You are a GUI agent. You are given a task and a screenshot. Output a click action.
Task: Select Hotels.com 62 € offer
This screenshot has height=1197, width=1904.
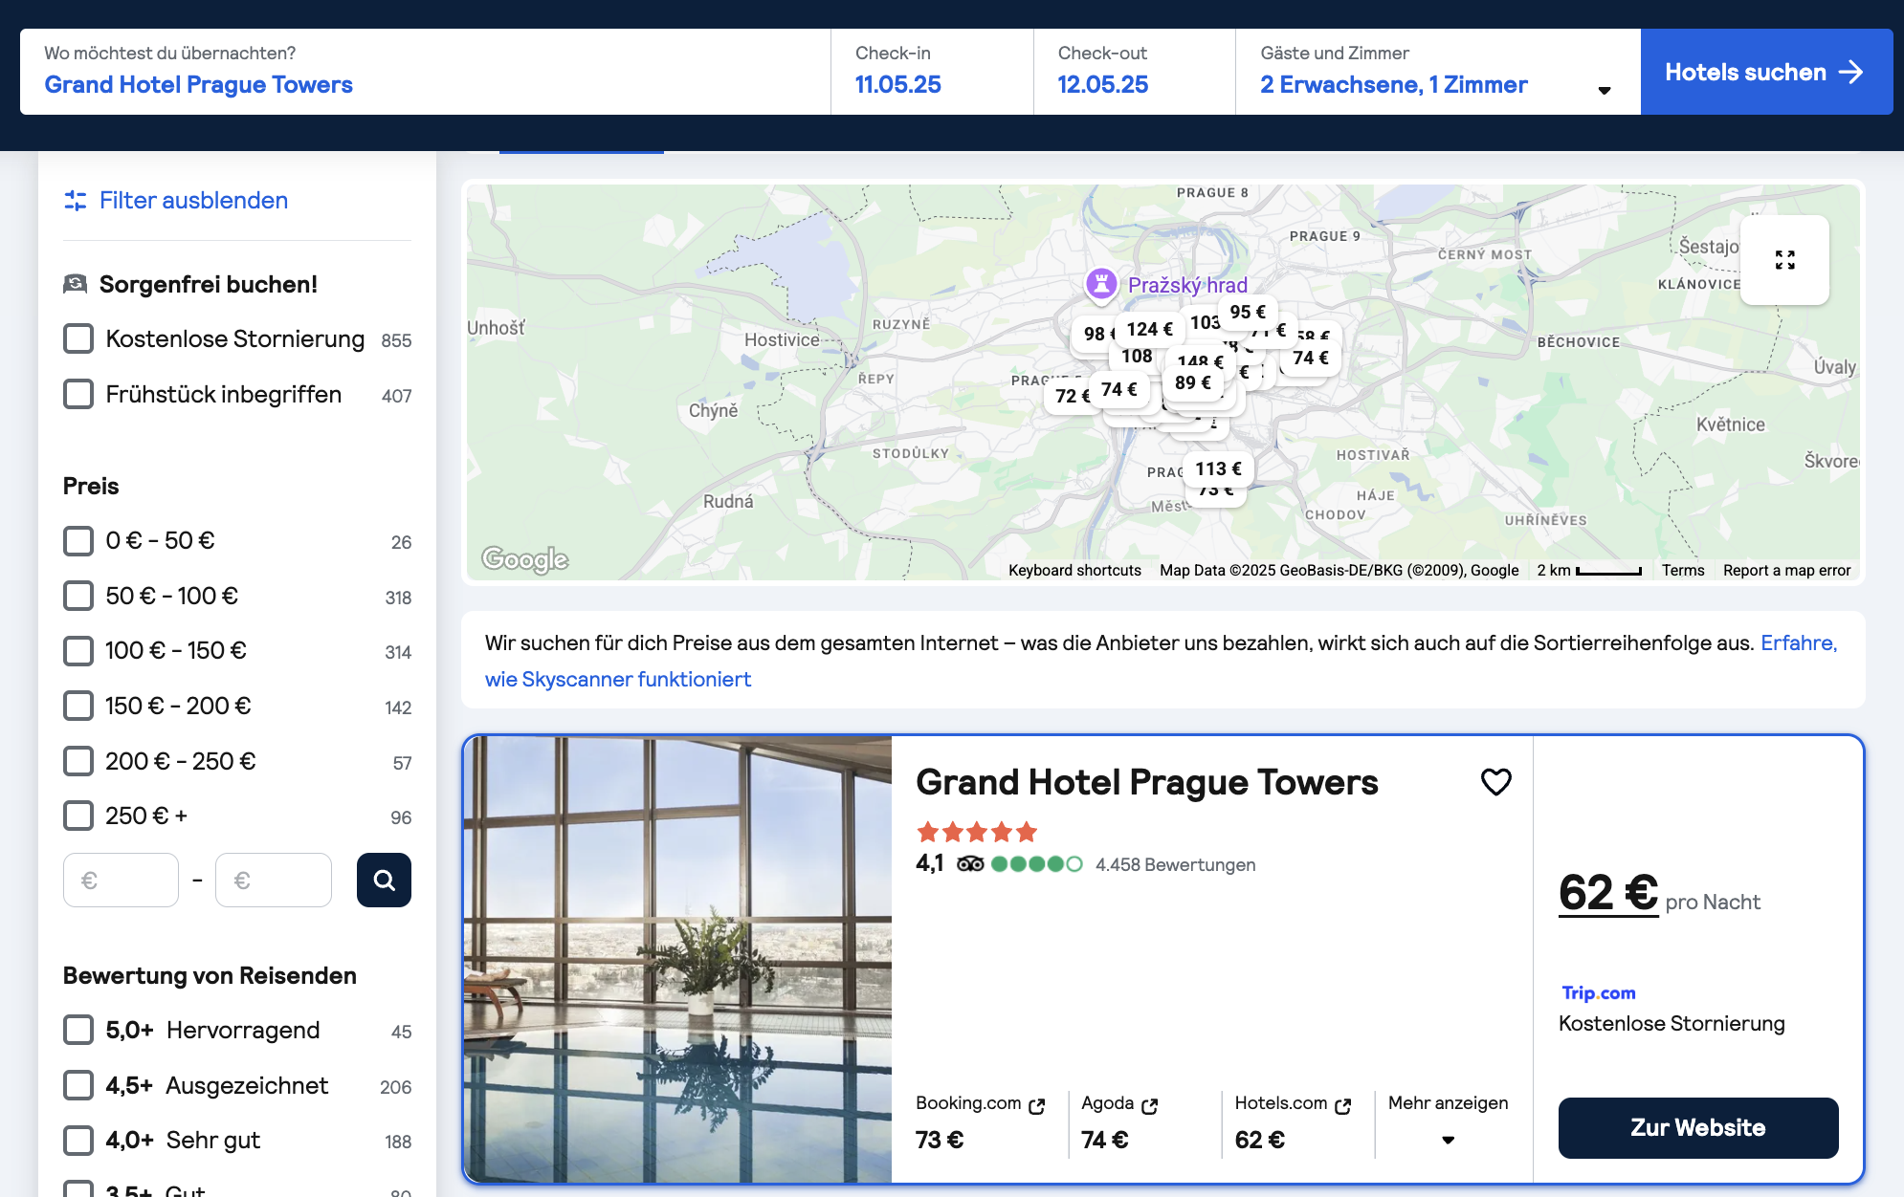[1294, 1121]
